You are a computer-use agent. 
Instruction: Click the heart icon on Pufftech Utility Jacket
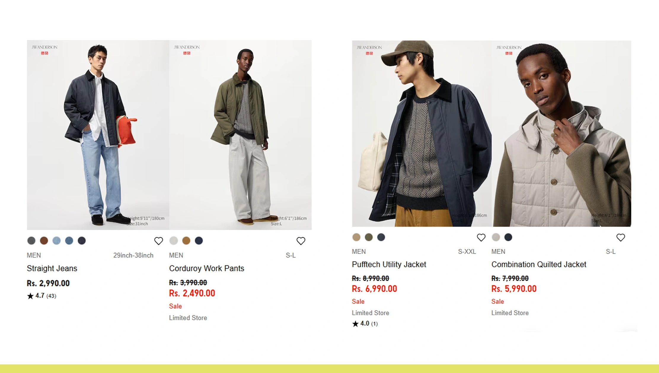481,237
